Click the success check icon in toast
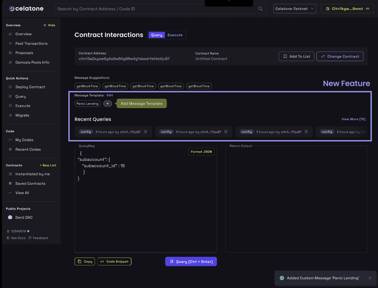Screen dimensions: 378x288 click(282, 278)
